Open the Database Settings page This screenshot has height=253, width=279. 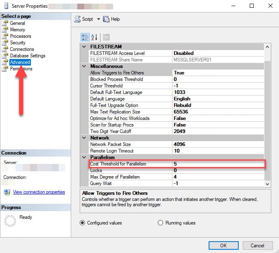(x=28, y=56)
